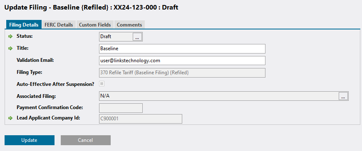Screen dimensions: 362x151
Task: Click the Lead Applicant Company Id field
Action: 141,119
